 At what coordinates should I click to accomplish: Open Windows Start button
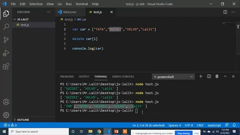[x=4, y=132]
